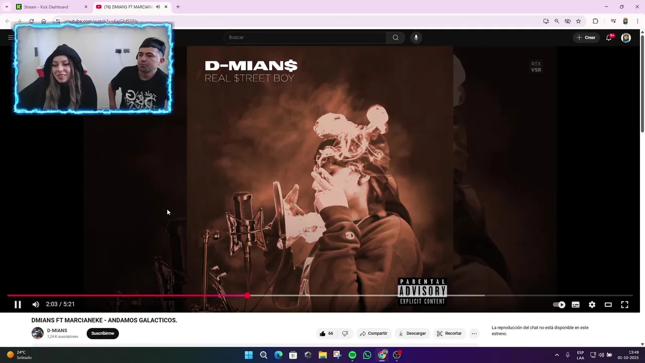Go to the browser home page
The width and height of the screenshot is (645, 363).
coord(44,21)
